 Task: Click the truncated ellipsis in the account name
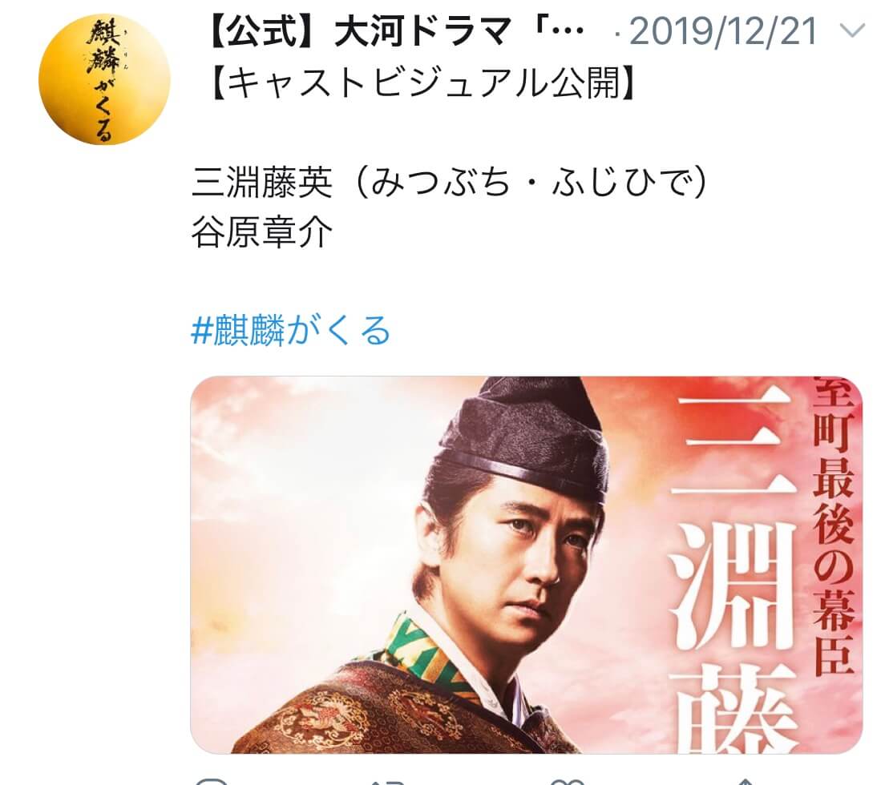pyautogui.click(x=565, y=31)
